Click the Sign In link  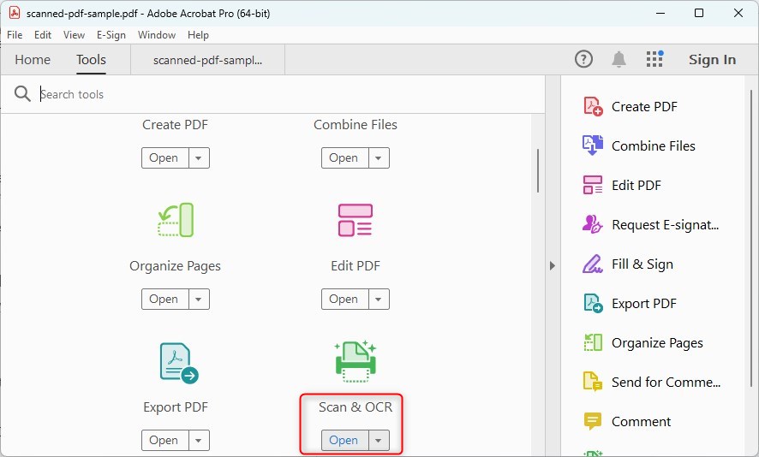[x=712, y=60]
